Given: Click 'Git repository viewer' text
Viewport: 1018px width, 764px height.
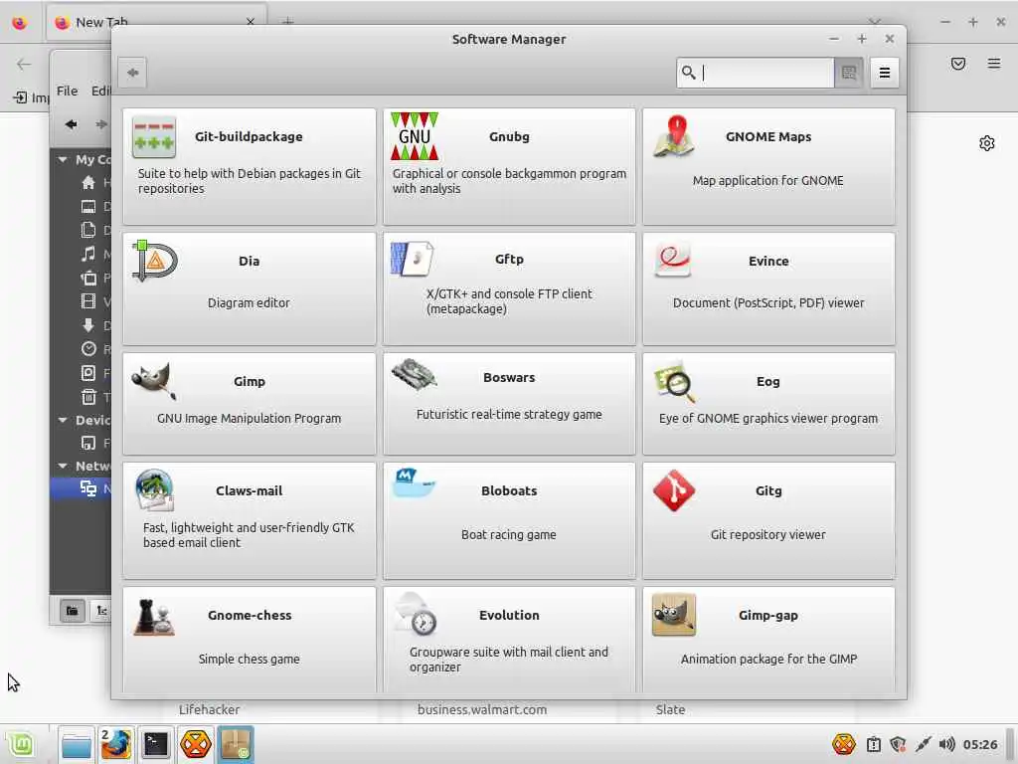Looking at the screenshot, I should pyautogui.click(x=768, y=534).
